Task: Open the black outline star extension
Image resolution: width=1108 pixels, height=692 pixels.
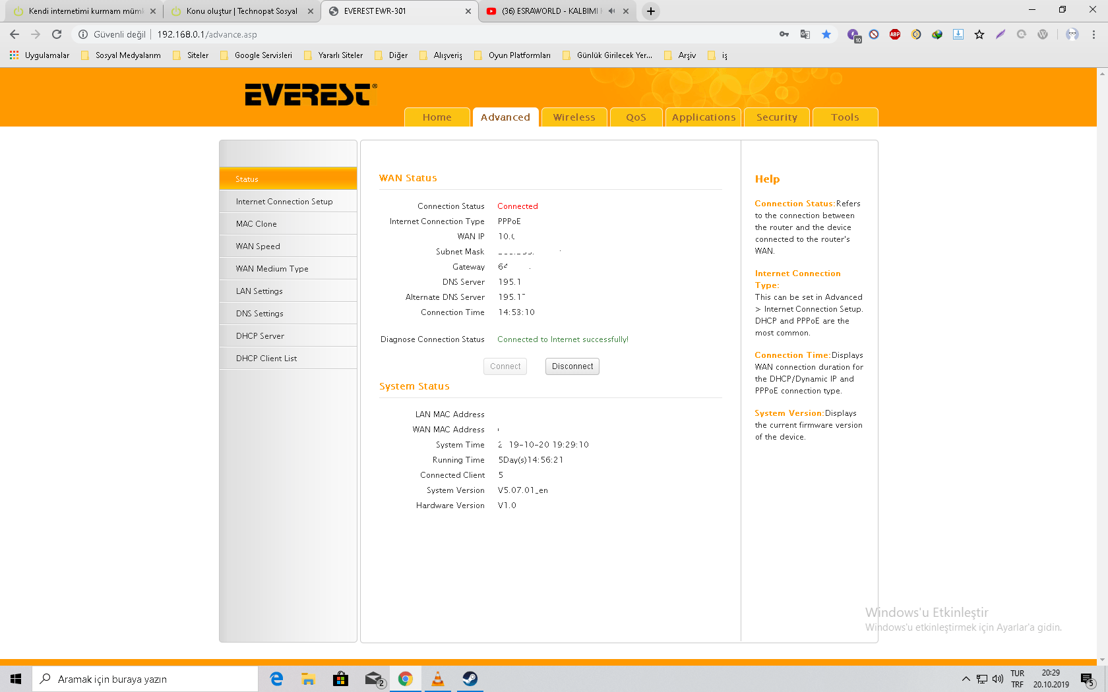Action: coord(979,34)
